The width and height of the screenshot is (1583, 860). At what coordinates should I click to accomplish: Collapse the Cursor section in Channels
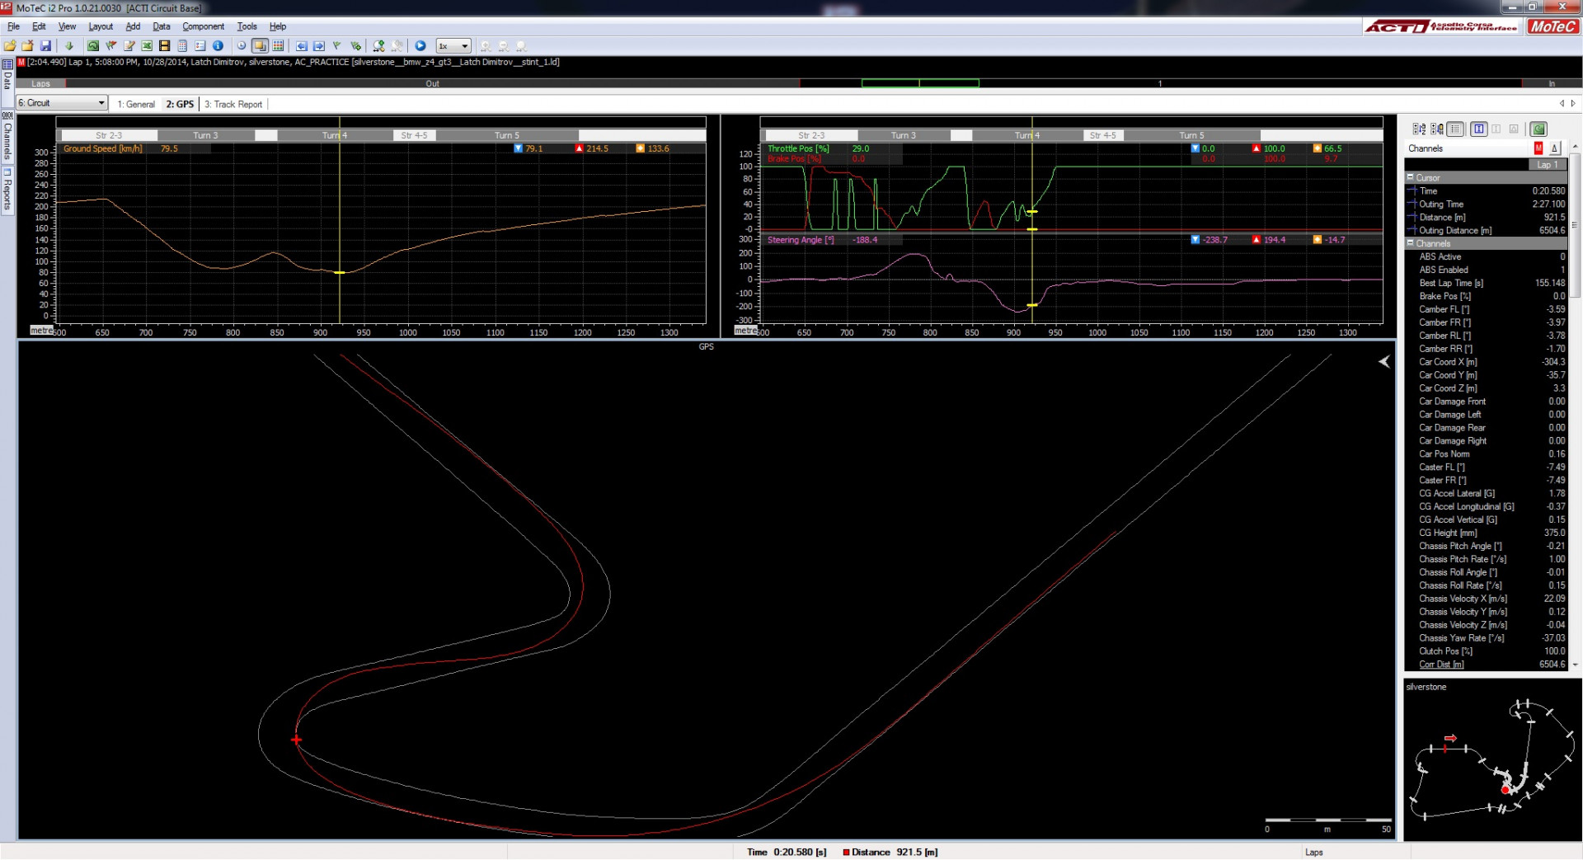coord(1409,177)
